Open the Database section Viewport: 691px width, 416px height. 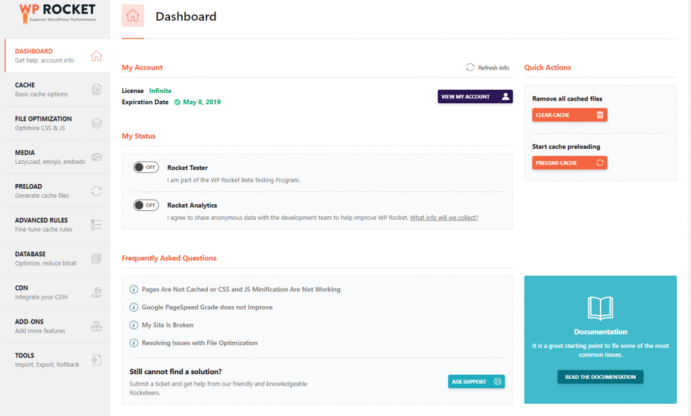click(x=58, y=258)
